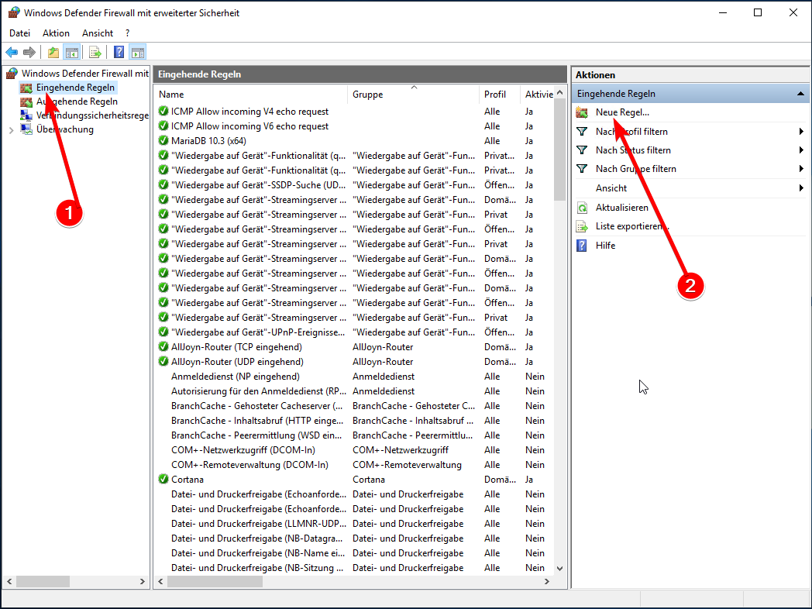Screen dimensions: 812x609
Task: Toggle the console tree using its toolbar icon
Action: [x=71, y=52]
